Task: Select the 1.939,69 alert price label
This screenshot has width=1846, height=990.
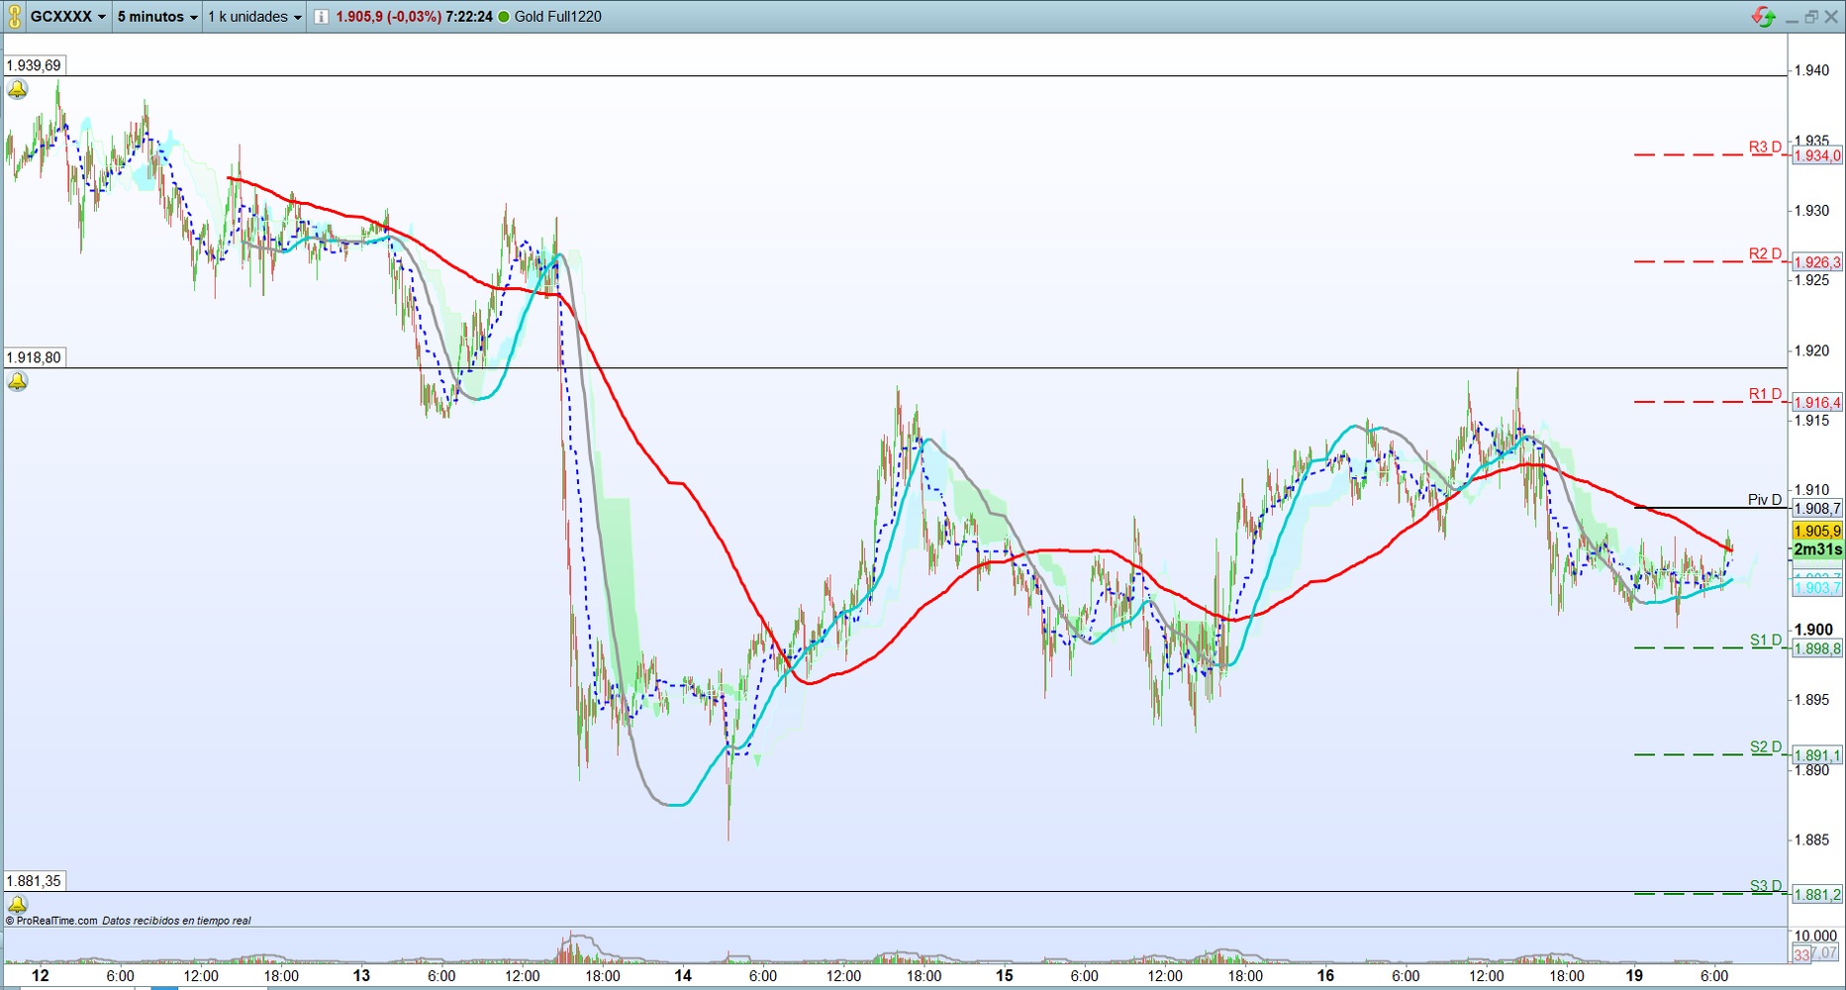Action: pos(34,65)
